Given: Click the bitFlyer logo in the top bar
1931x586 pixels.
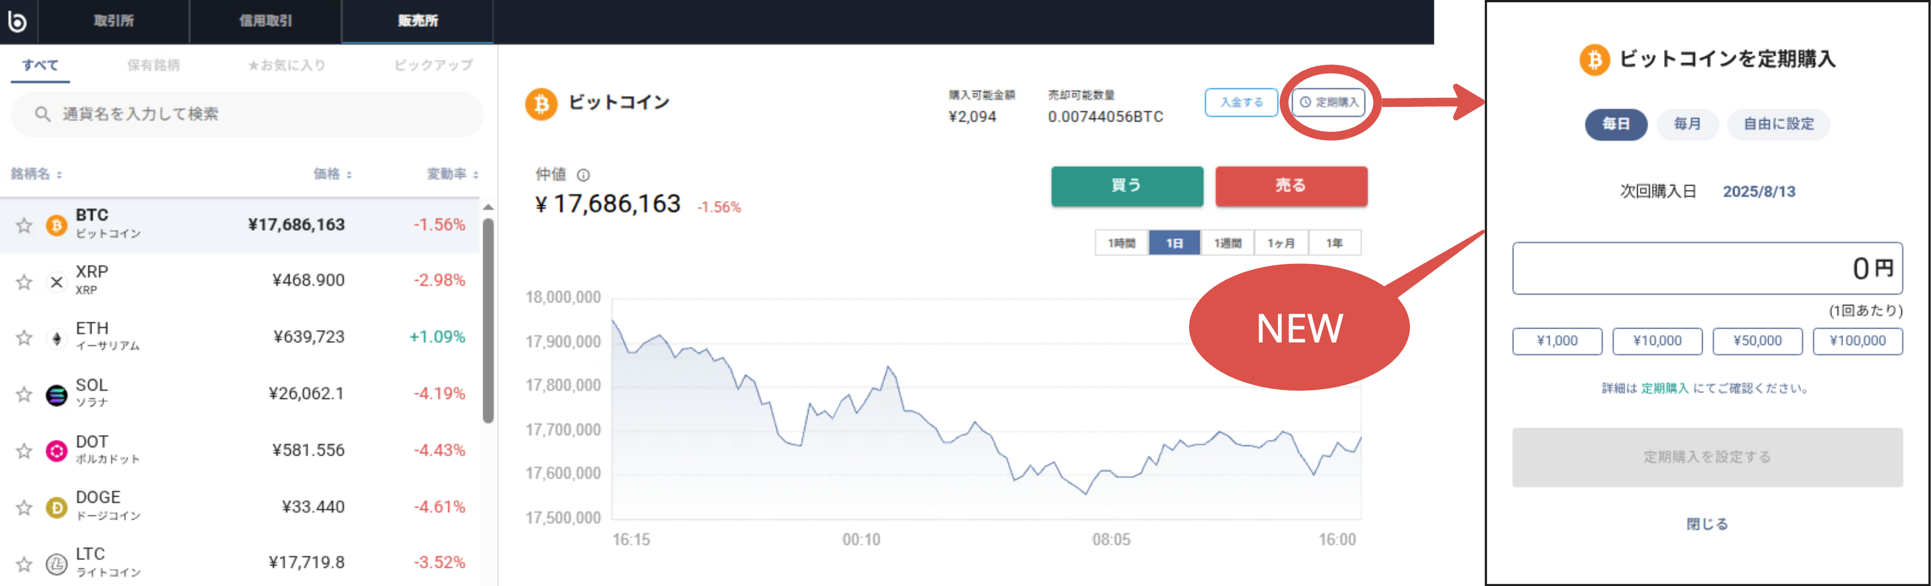Looking at the screenshot, I should coord(18,21).
